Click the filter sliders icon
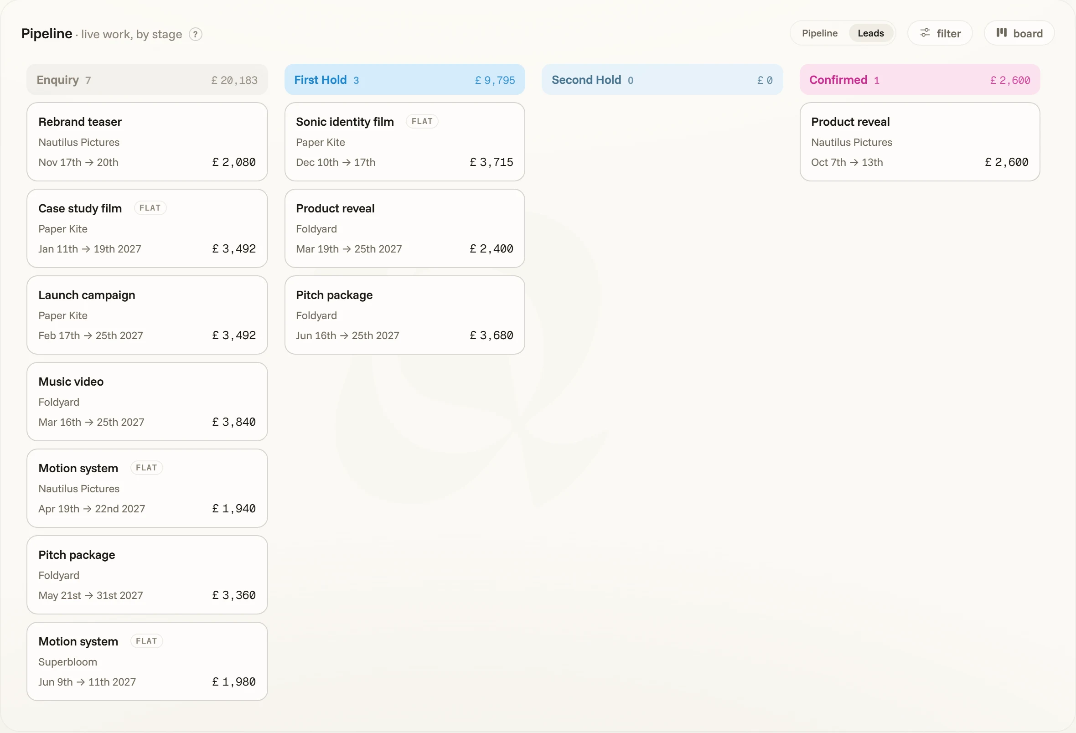Image resolution: width=1076 pixels, height=733 pixels. pyautogui.click(x=925, y=33)
